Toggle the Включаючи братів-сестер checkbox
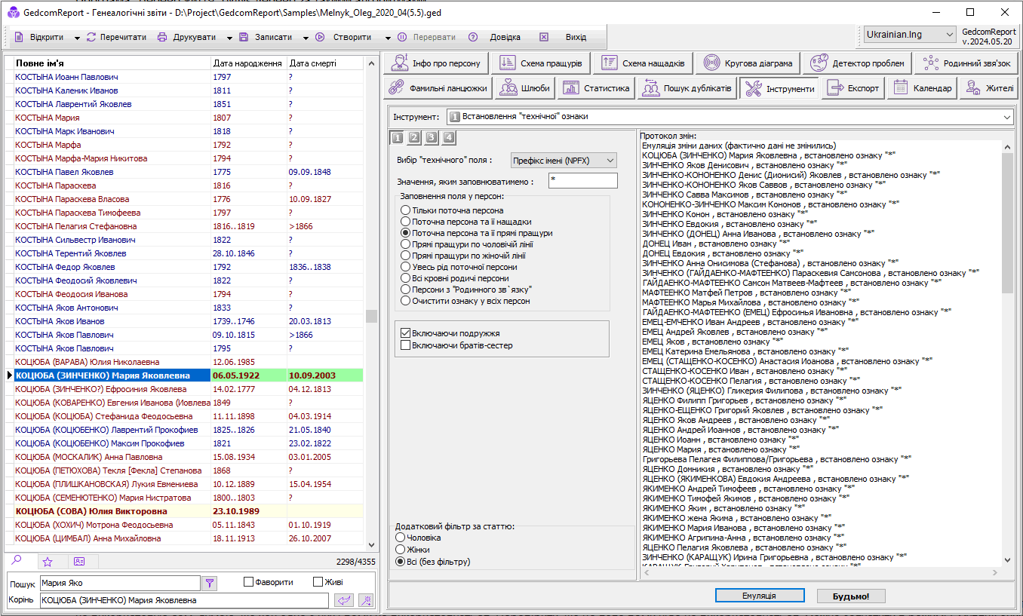 click(x=406, y=345)
